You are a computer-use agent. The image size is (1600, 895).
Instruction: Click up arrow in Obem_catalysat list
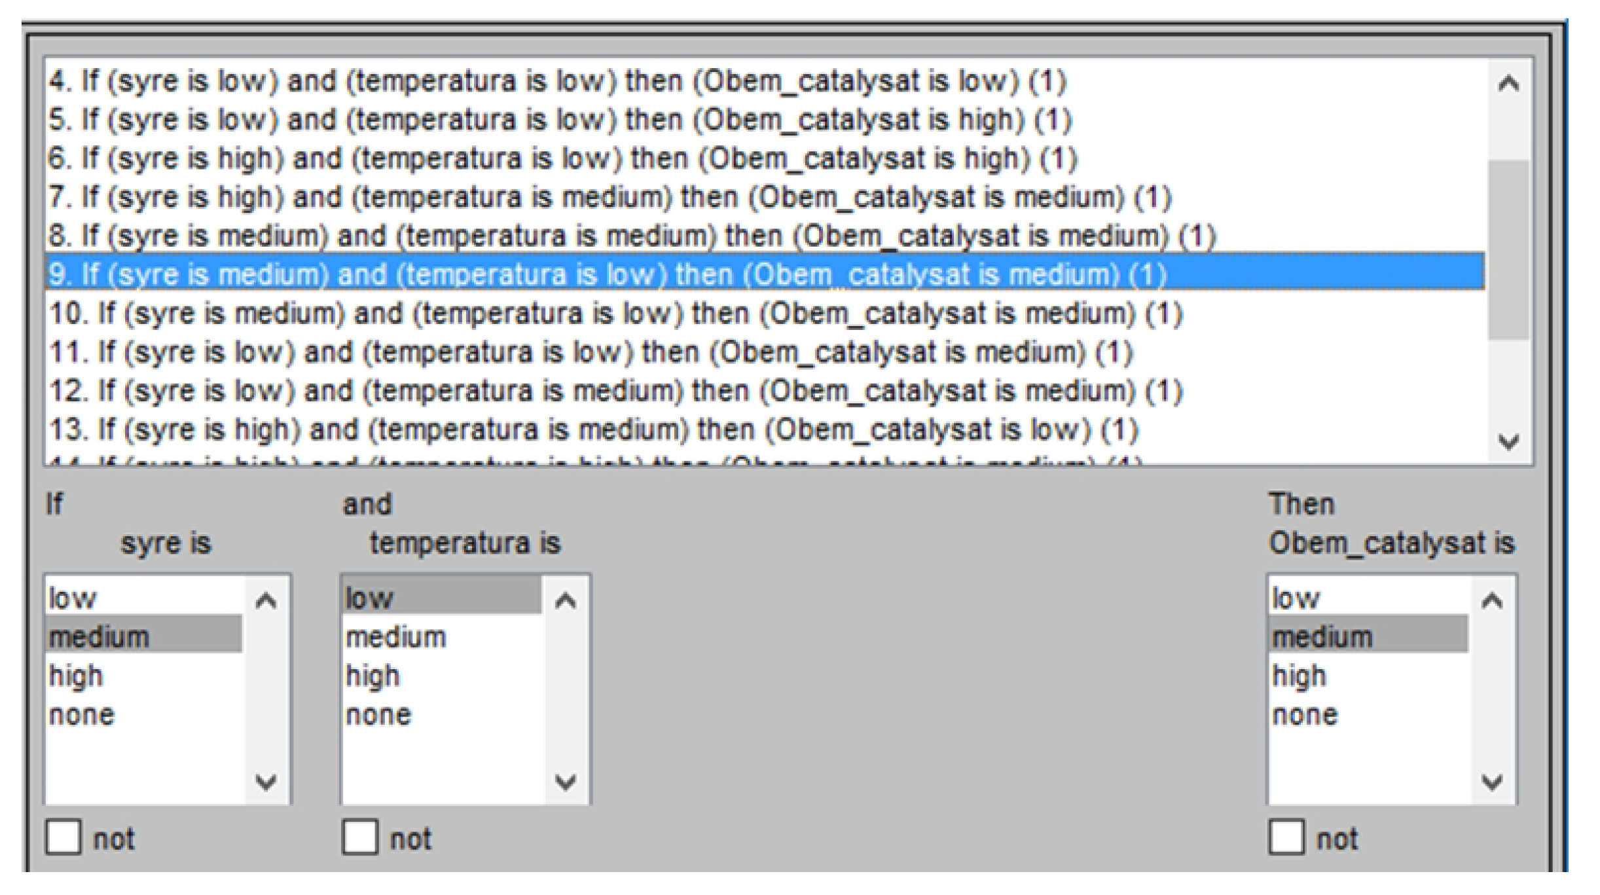point(1492,600)
